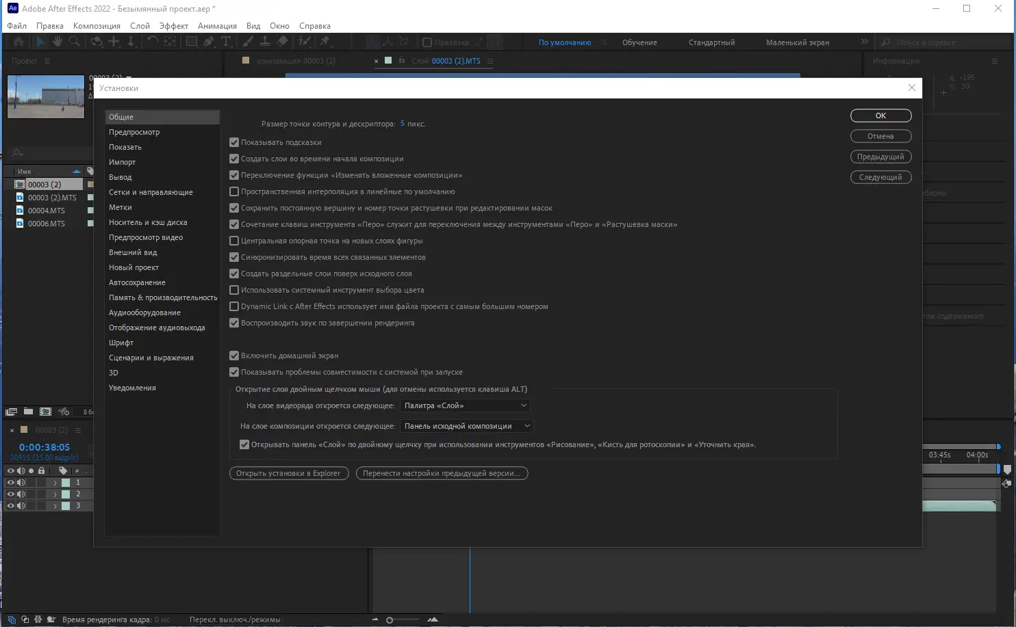Hide layer 1 with its eye icon
The height and width of the screenshot is (627, 1016).
coord(10,483)
